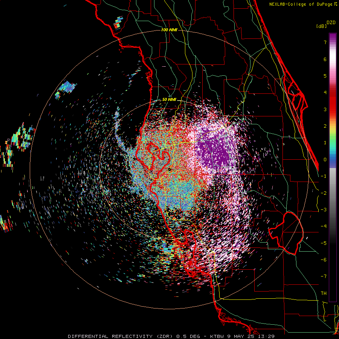Click the Differential Reflectivity caption at bottom
The height and width of the screenshot is (339, 339).
[171, 336]
